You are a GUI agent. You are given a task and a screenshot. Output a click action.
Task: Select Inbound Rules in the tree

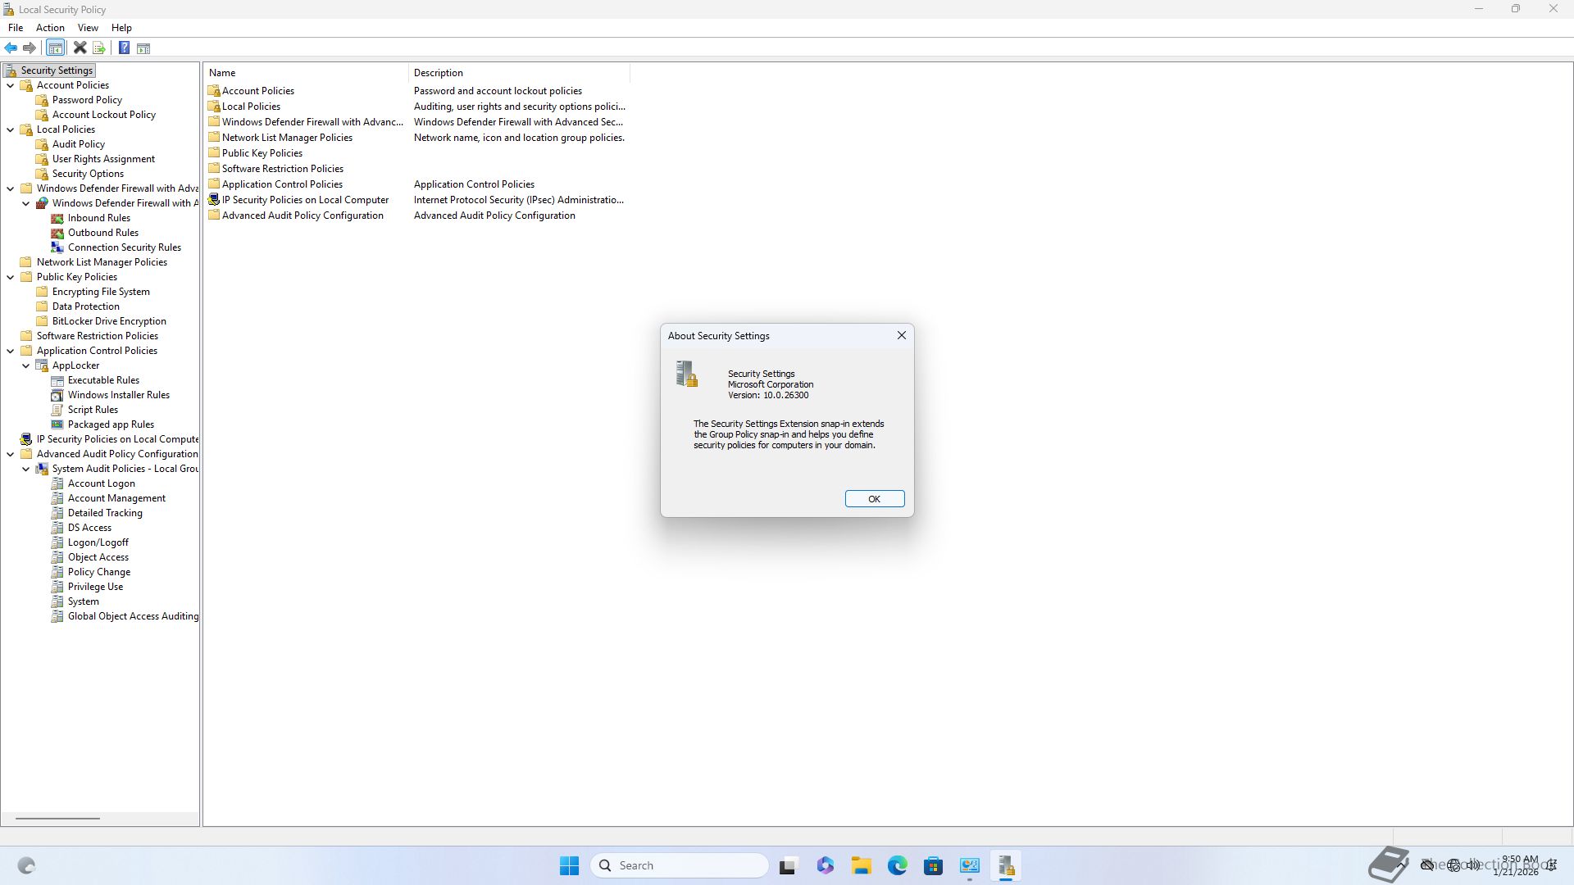click(98, 218)
